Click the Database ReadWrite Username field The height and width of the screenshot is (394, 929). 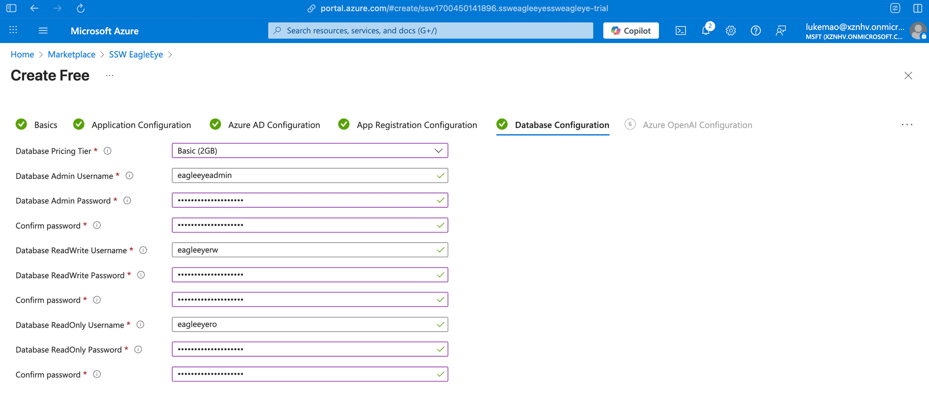pyautogui.click(x=310, y=250)
